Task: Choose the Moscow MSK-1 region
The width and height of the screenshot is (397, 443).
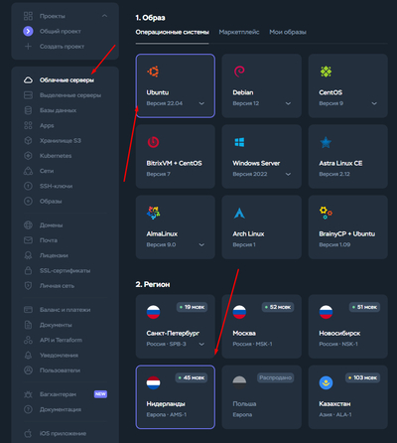Action: 261,326
